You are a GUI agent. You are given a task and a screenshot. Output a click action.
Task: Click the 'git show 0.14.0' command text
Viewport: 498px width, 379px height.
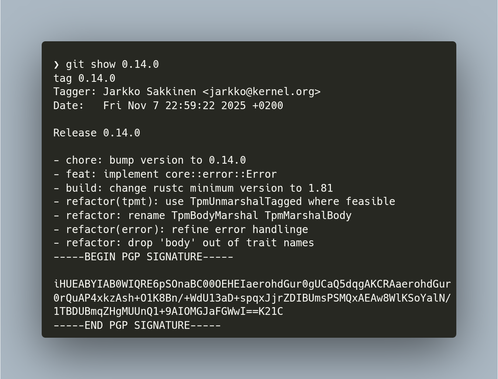point(112,65)
